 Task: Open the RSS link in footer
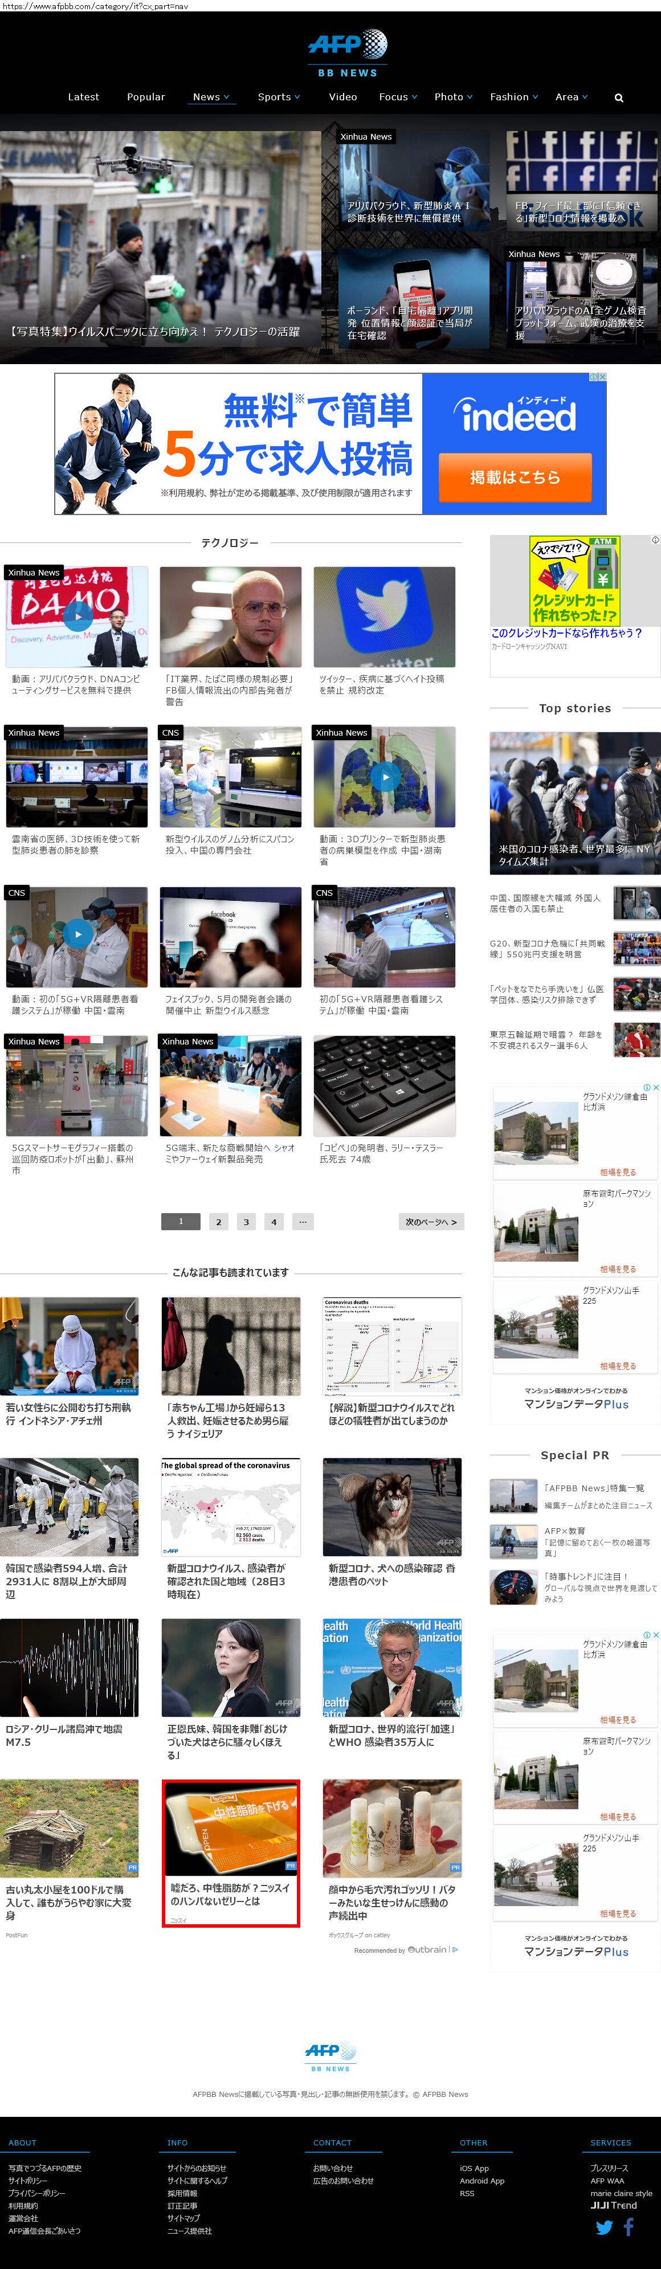click(x=466, y=2193)
